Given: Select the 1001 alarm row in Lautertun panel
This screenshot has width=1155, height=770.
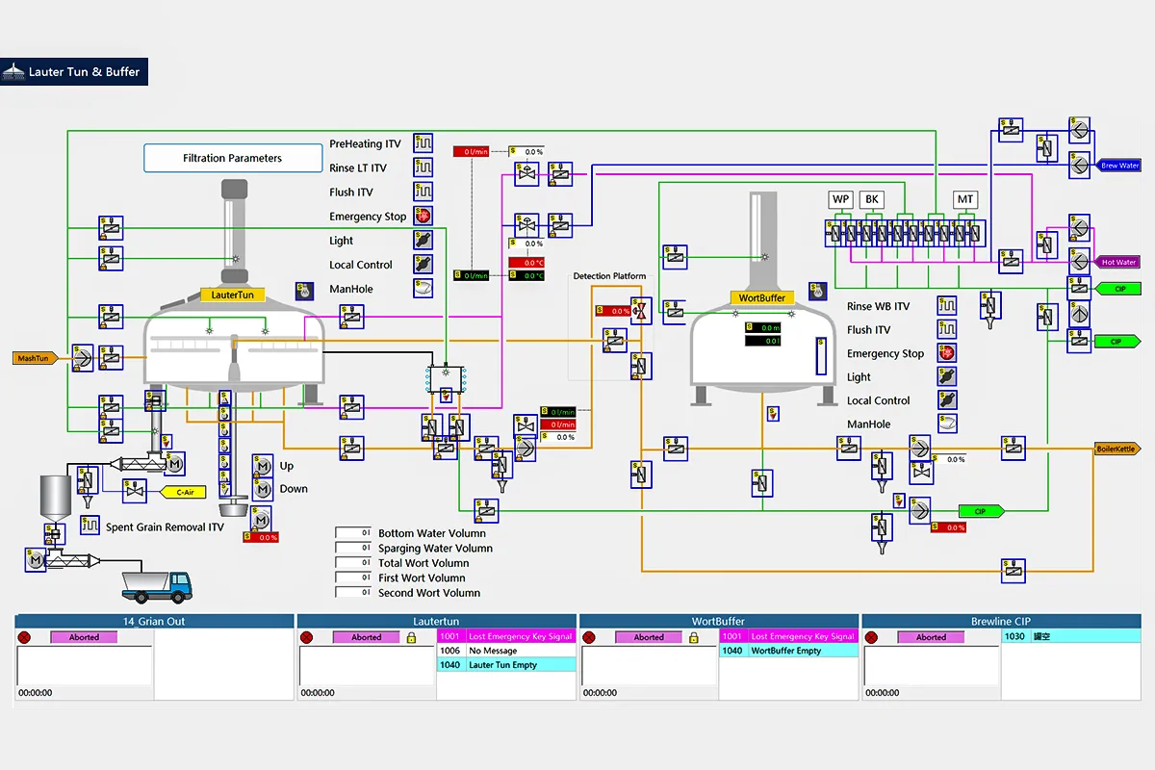Looking at the screenshot, I should [506, 636].
